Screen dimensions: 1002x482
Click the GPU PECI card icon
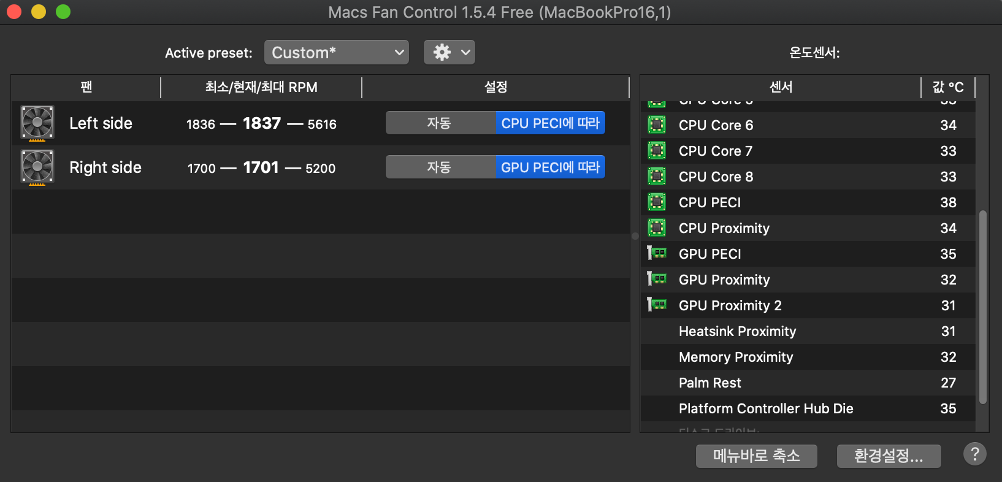[x=657, y=253]
